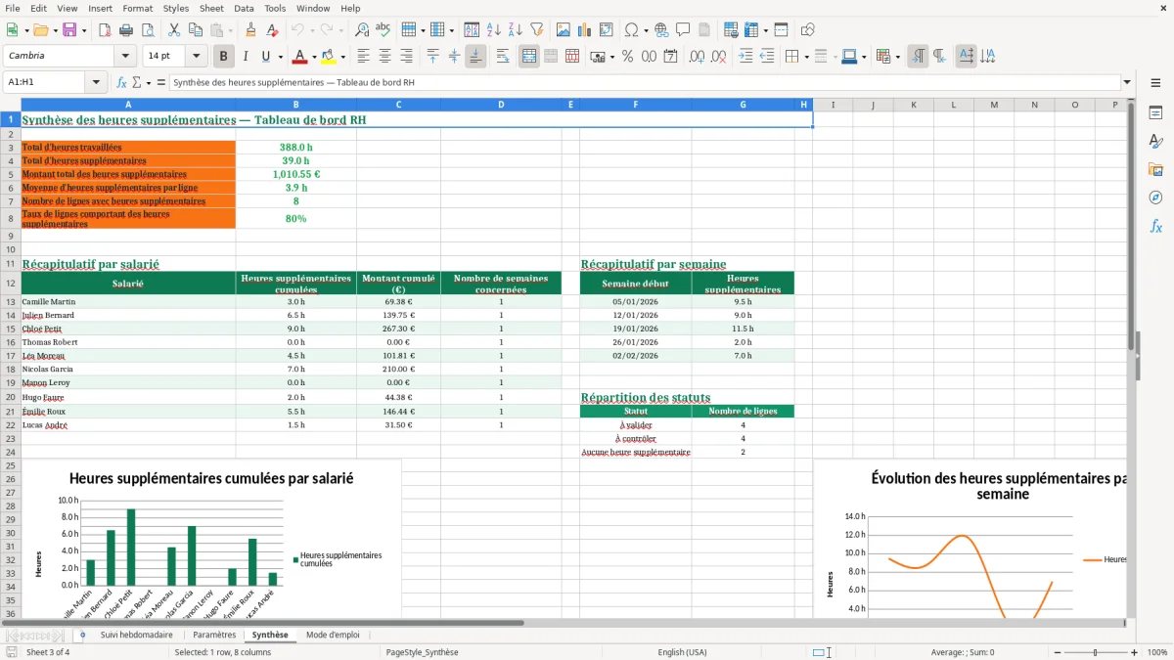Open the Sheet menu
Screen dimensions: 1174x660
point(211,8)
